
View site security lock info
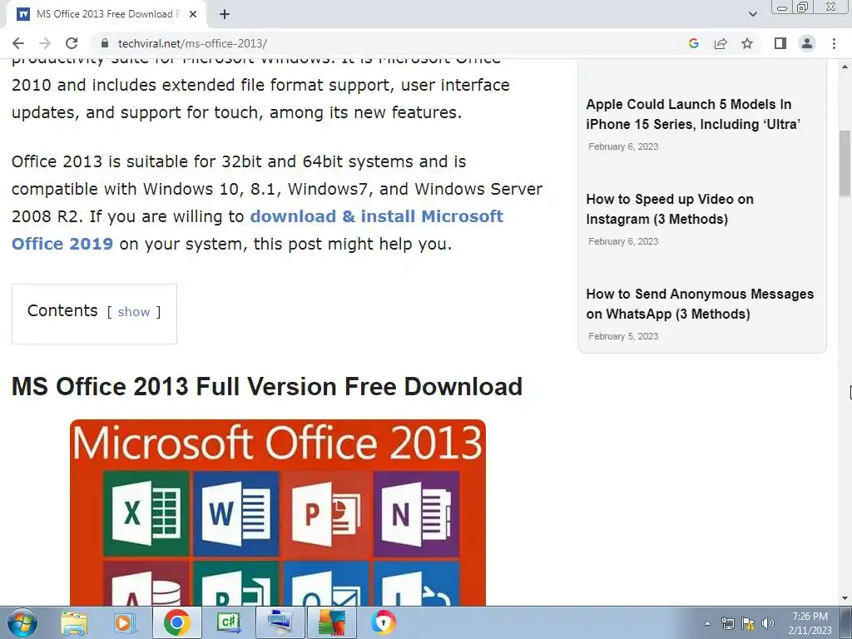pyautogui.click(x=106, y=43)
